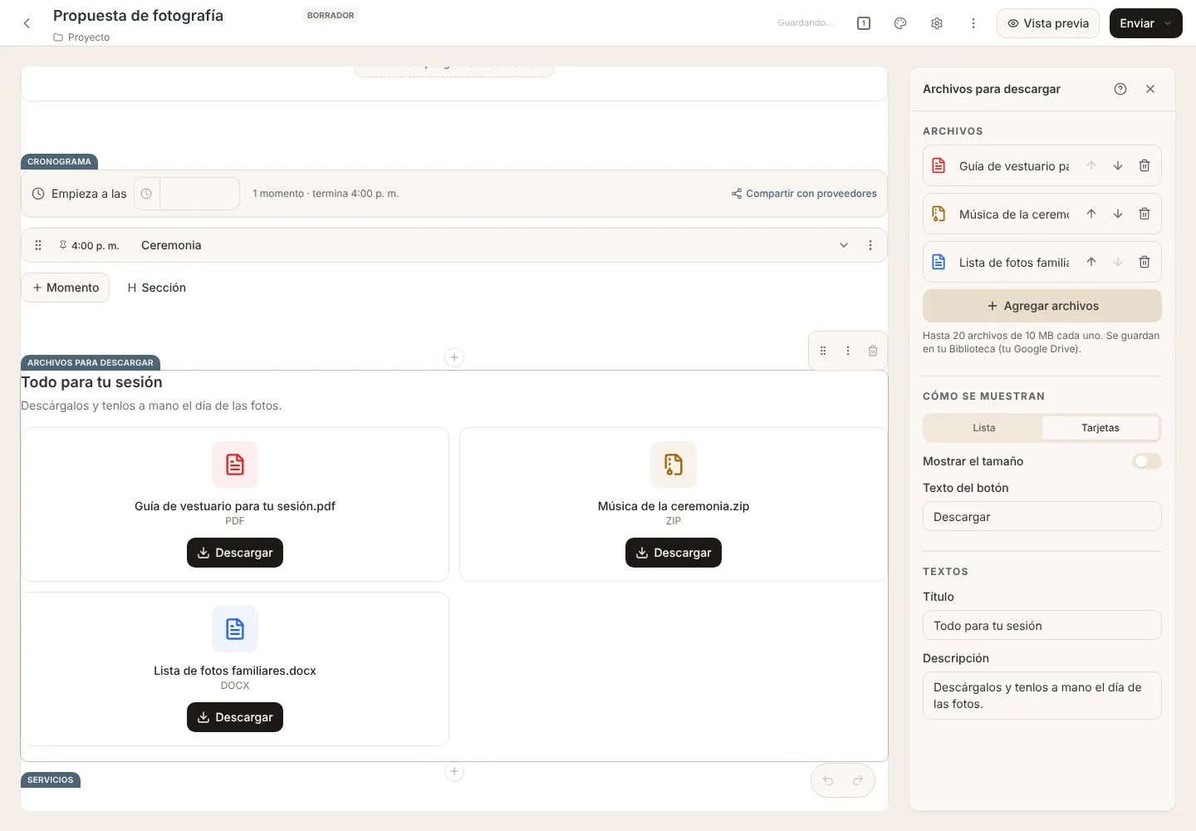Add a new Sección heading
The image size is (1196, 831).
tap(156, 288)
